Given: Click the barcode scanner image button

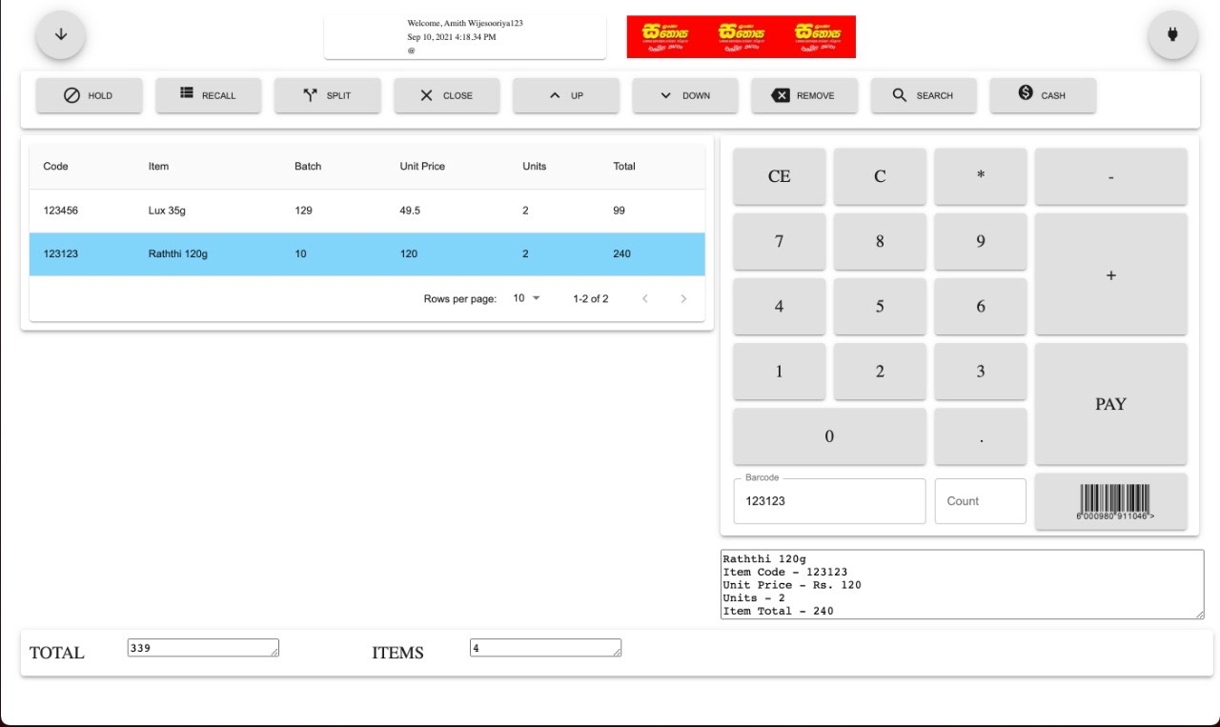Looking at the screenshot, I should click(1110, 500).
